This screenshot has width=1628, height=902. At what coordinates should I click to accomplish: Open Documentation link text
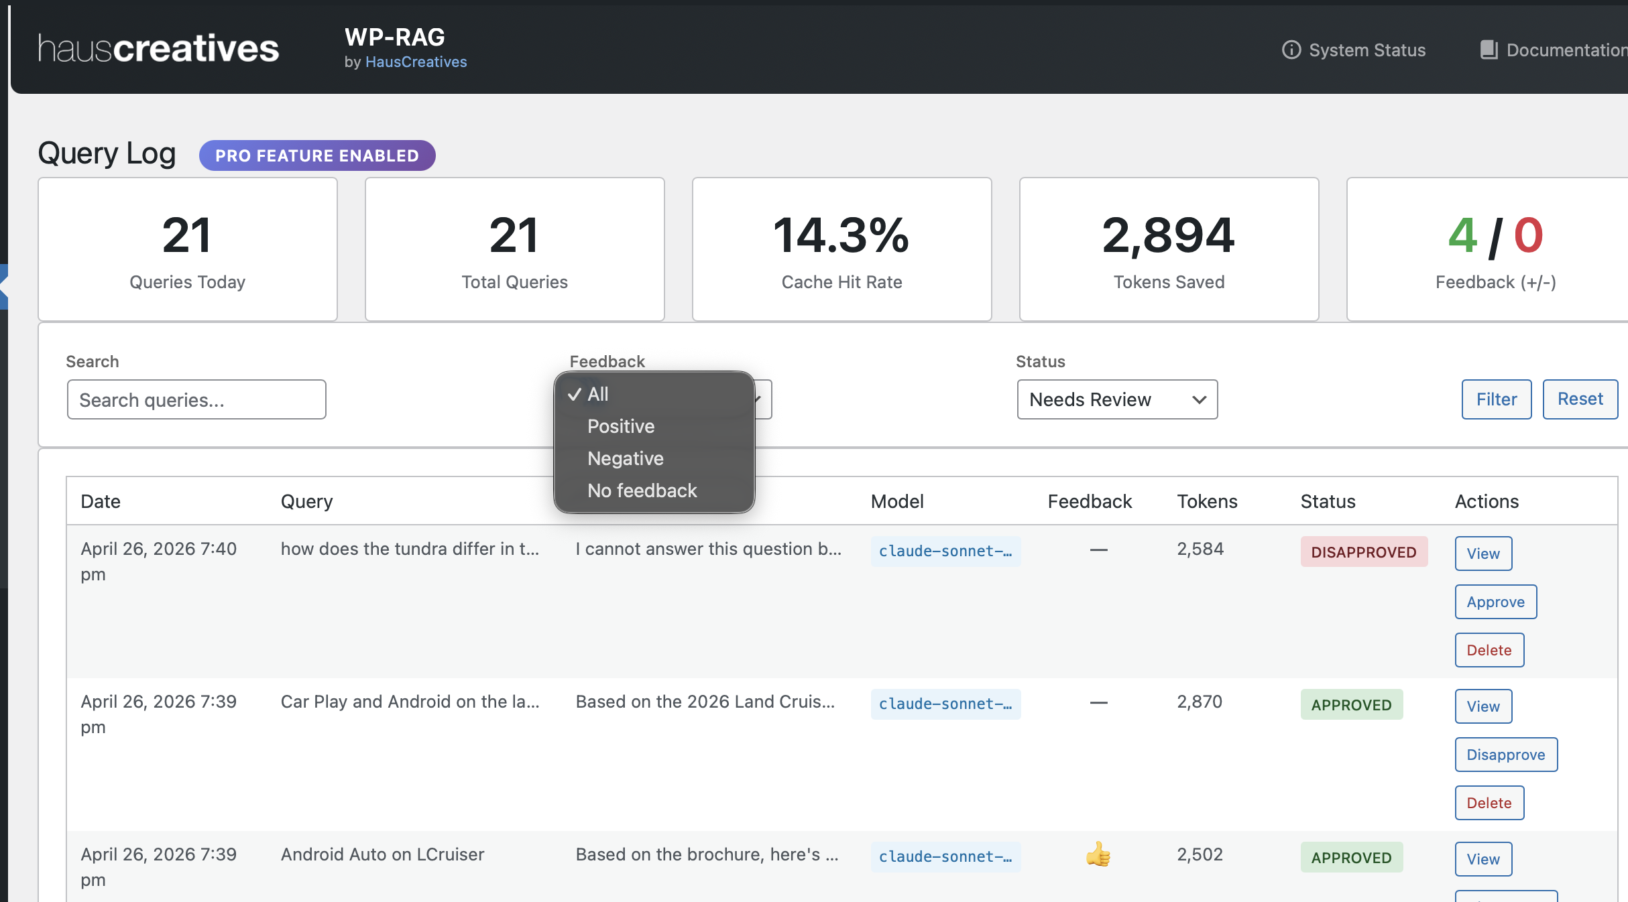pos(1567,50)
